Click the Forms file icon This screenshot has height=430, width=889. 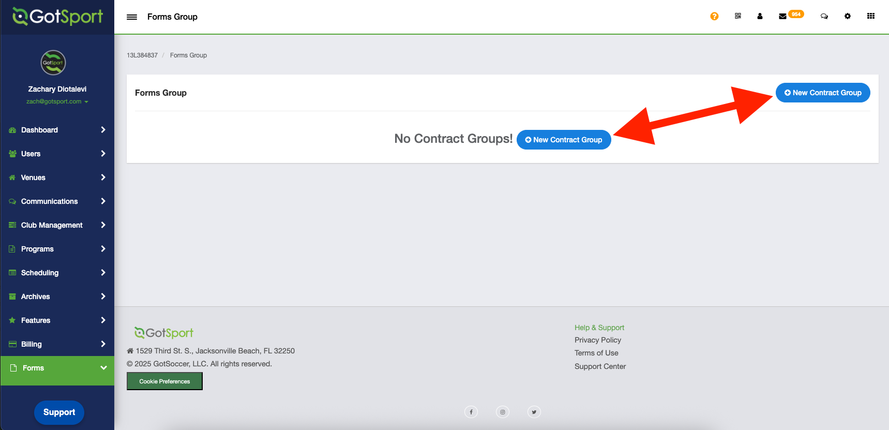(x=14, y=368)
